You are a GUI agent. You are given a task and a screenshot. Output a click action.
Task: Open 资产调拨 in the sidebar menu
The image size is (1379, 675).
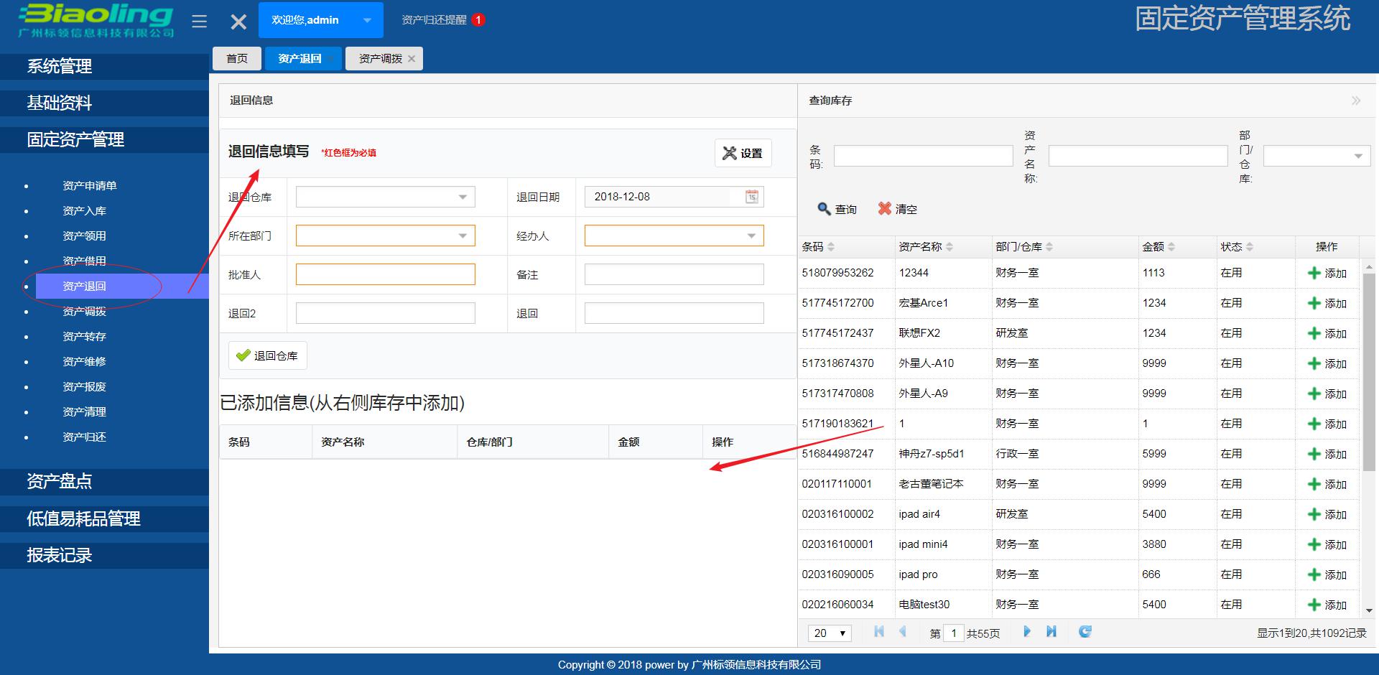(83, 311)
